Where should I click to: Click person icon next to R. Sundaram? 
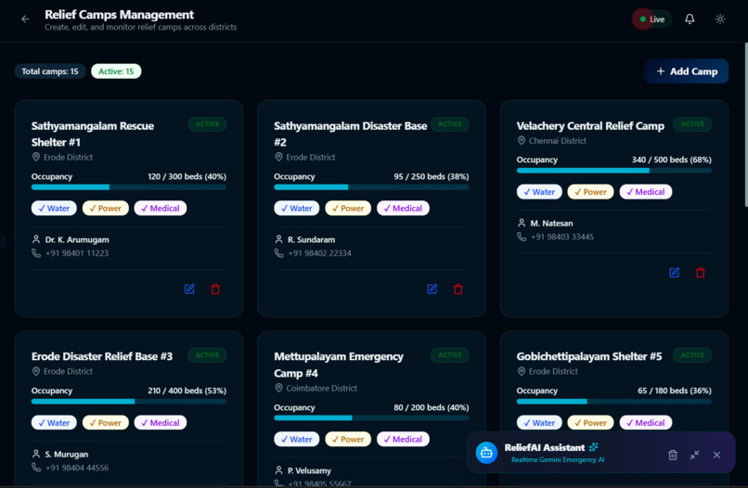click(278, 239)
